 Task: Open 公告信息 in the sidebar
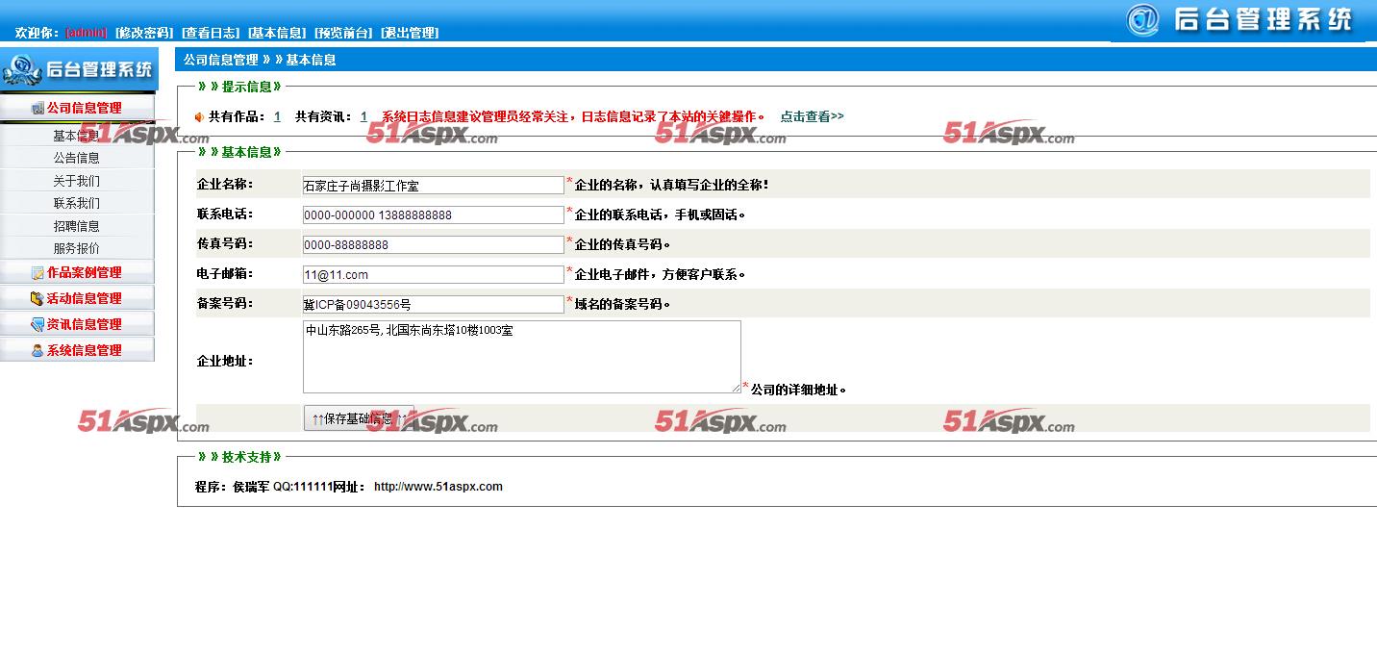(77, 158)
